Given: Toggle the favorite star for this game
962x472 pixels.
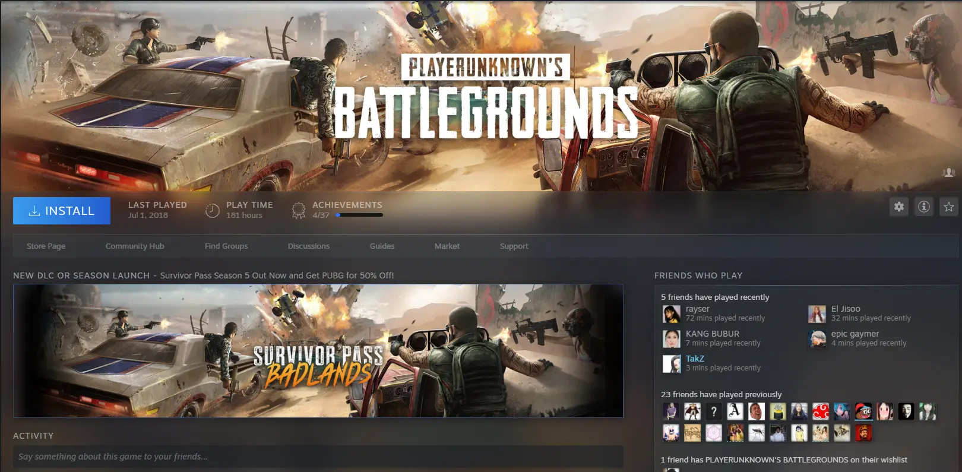Looking at the screenshot, I should [x=948, y=207].
